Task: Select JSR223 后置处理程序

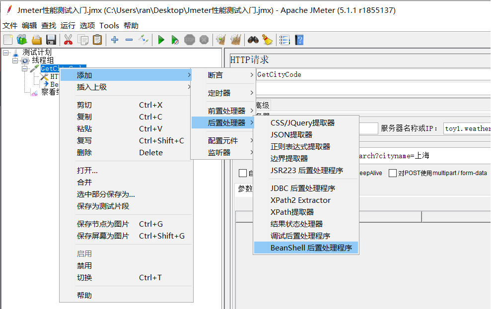Action: [306, 171]
